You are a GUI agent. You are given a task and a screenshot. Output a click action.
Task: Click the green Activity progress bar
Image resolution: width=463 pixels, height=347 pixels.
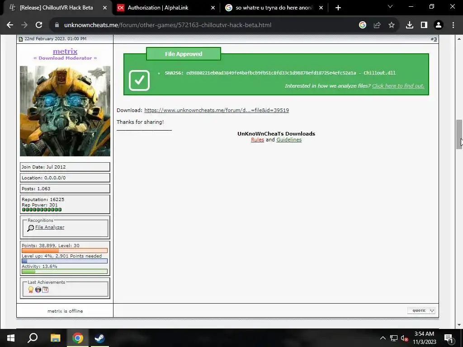(65, 272)
